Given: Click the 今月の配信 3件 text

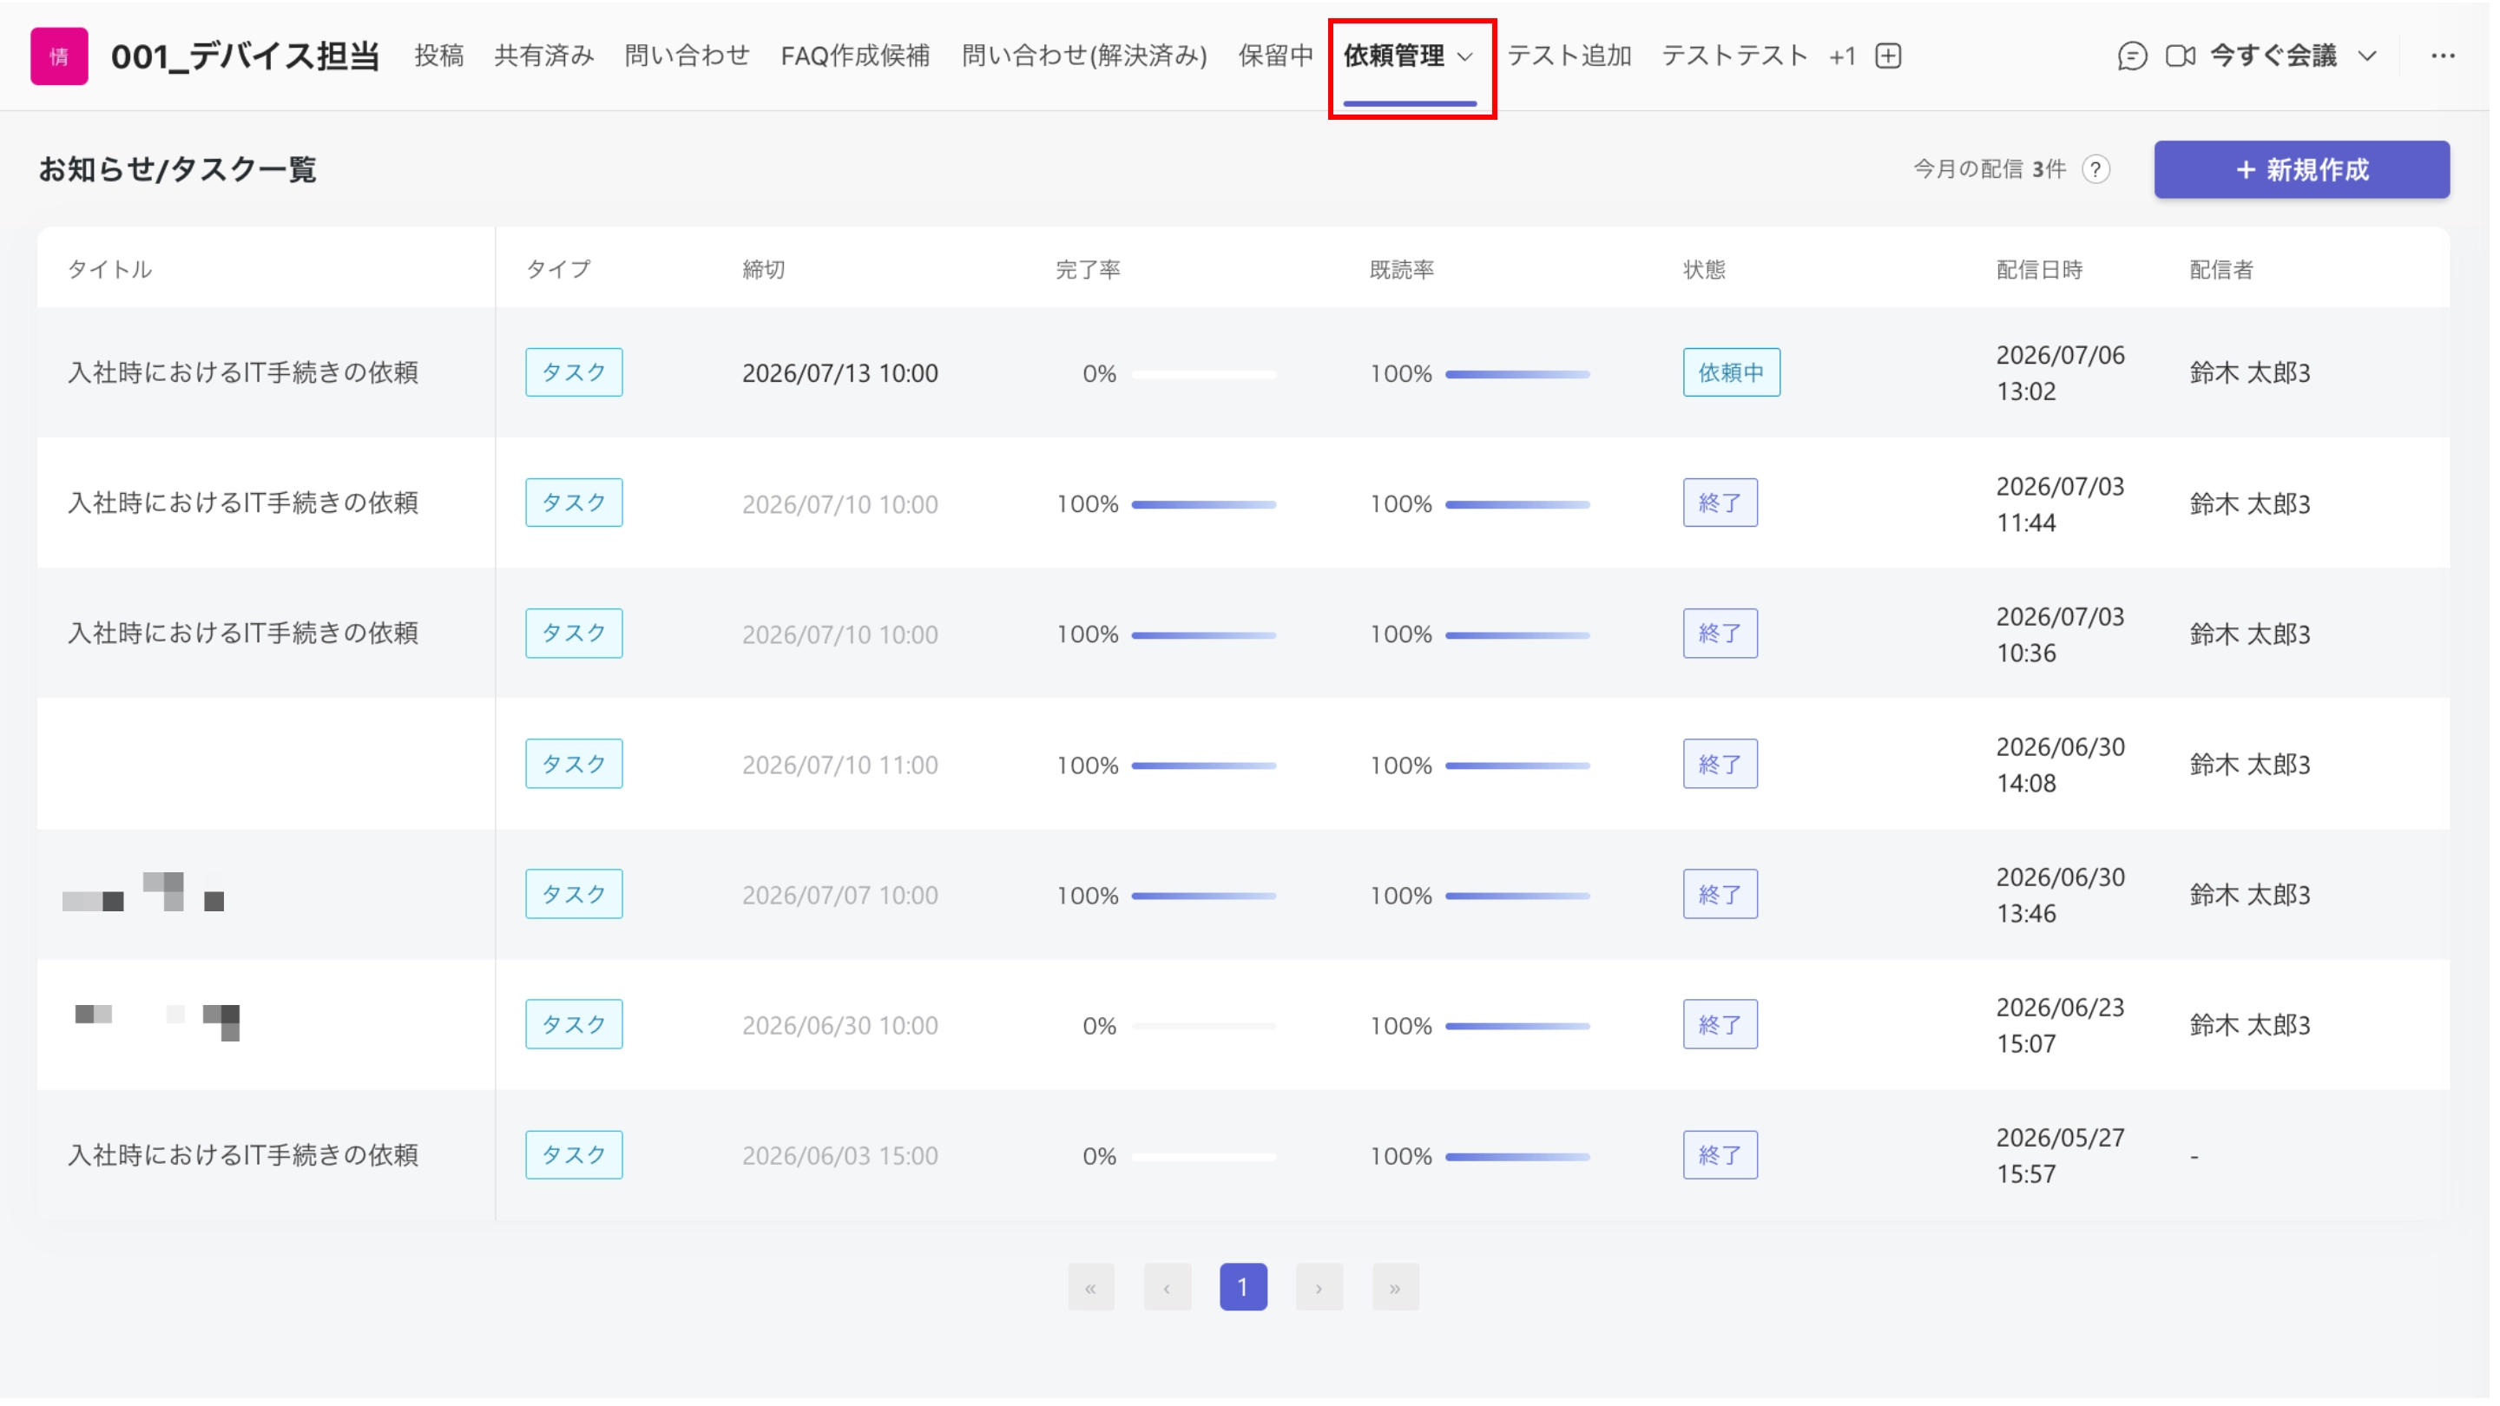Looking at the screenshot, I should click(x=1990, y=170).
